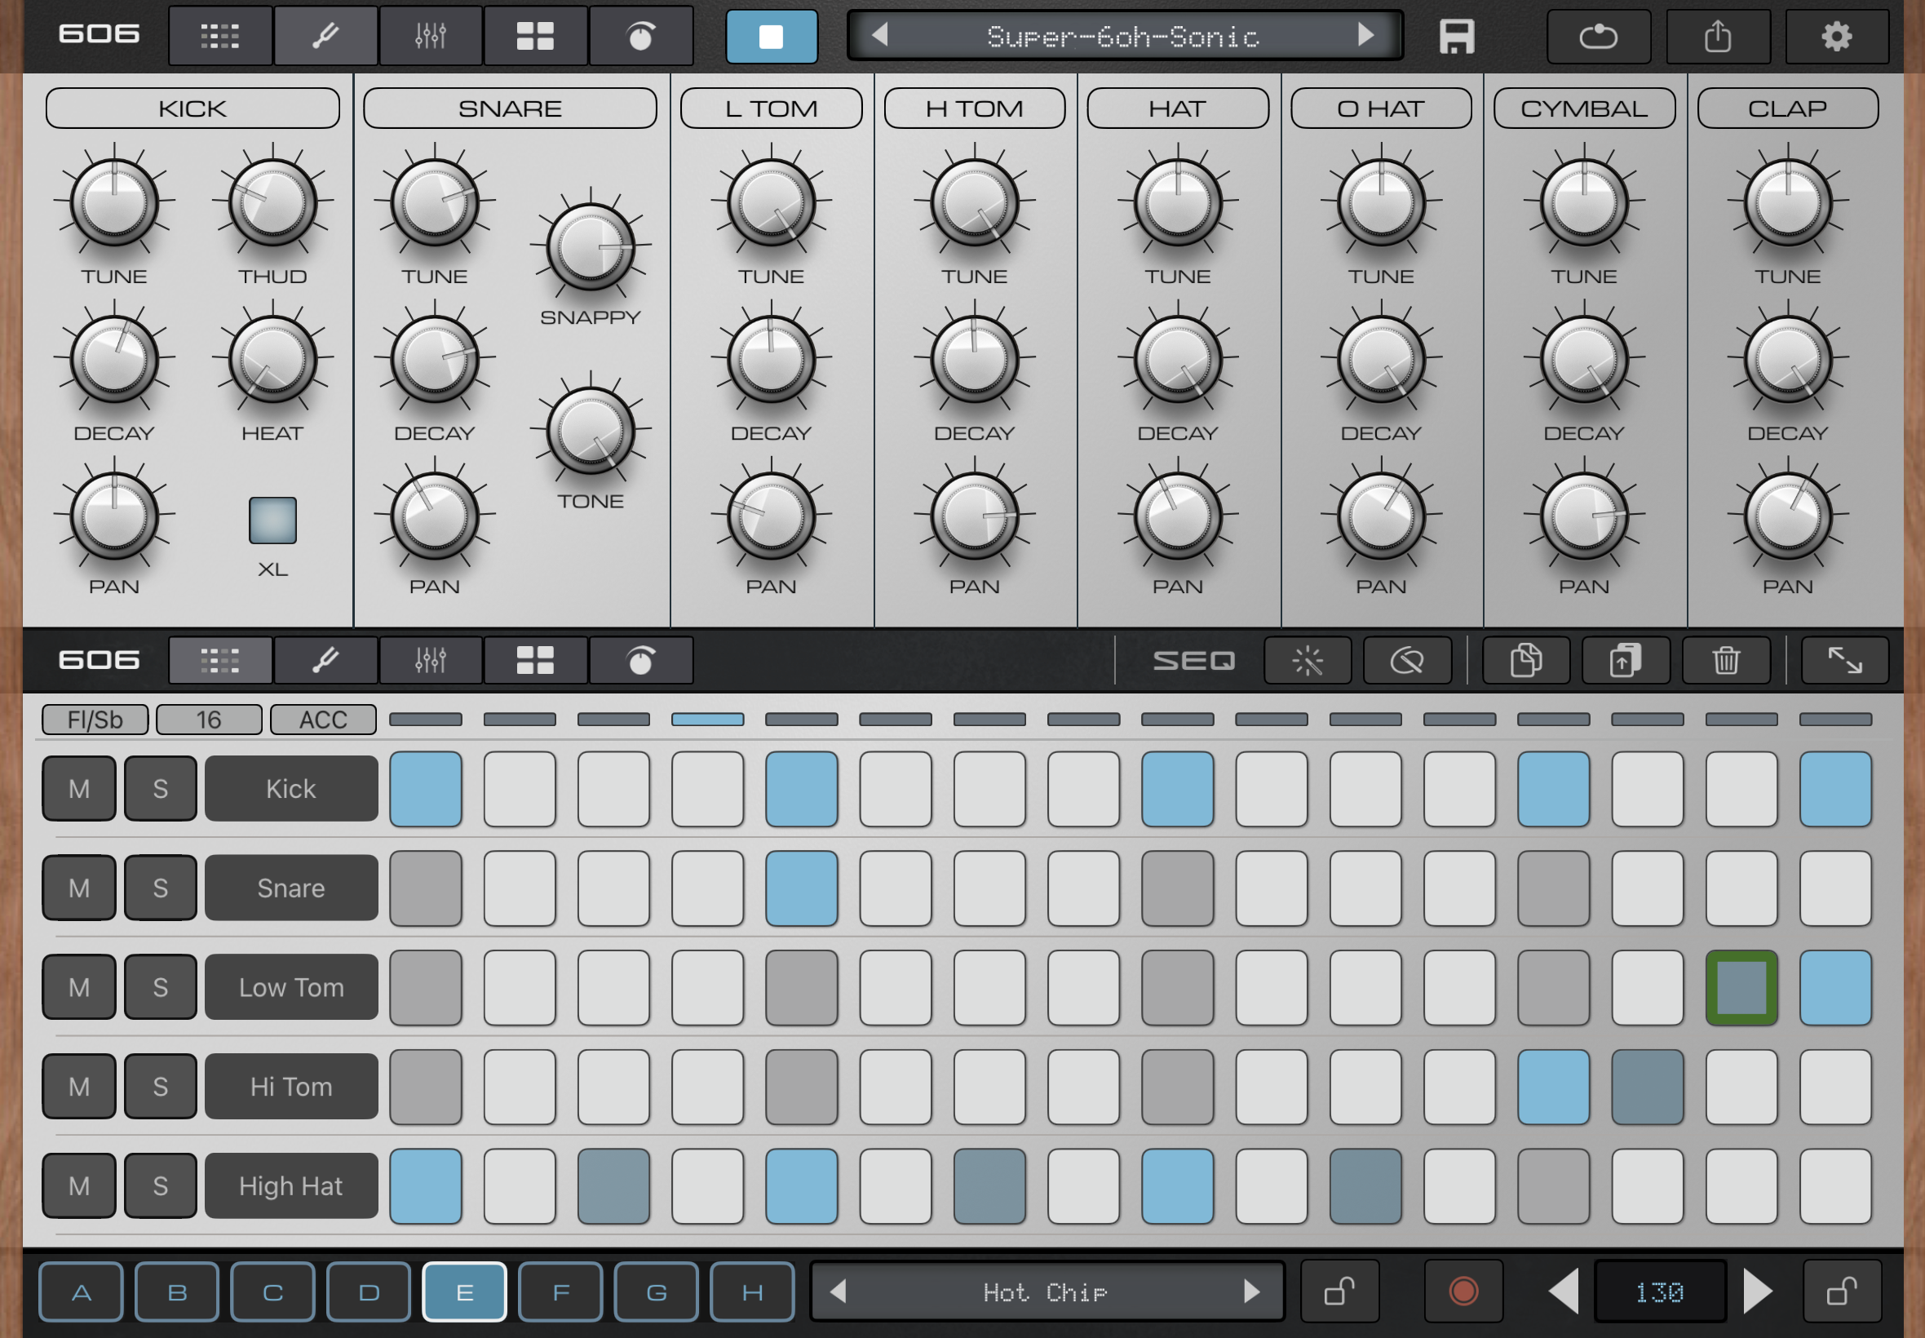Open settings with the gear icon
This screenshot has height=1338, width=1925.
(x=1837, y=36)
